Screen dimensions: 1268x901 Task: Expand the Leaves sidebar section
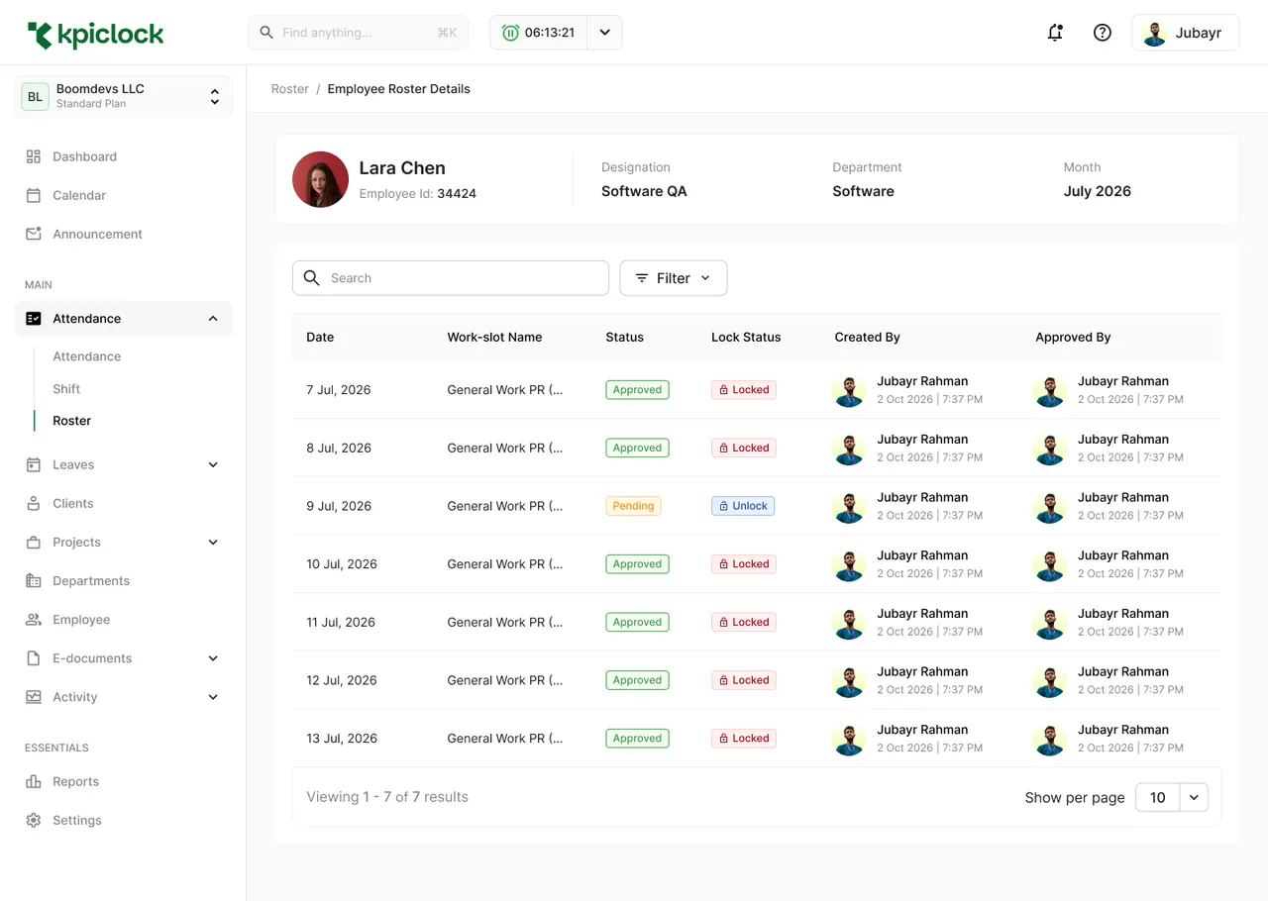[213, 464]
